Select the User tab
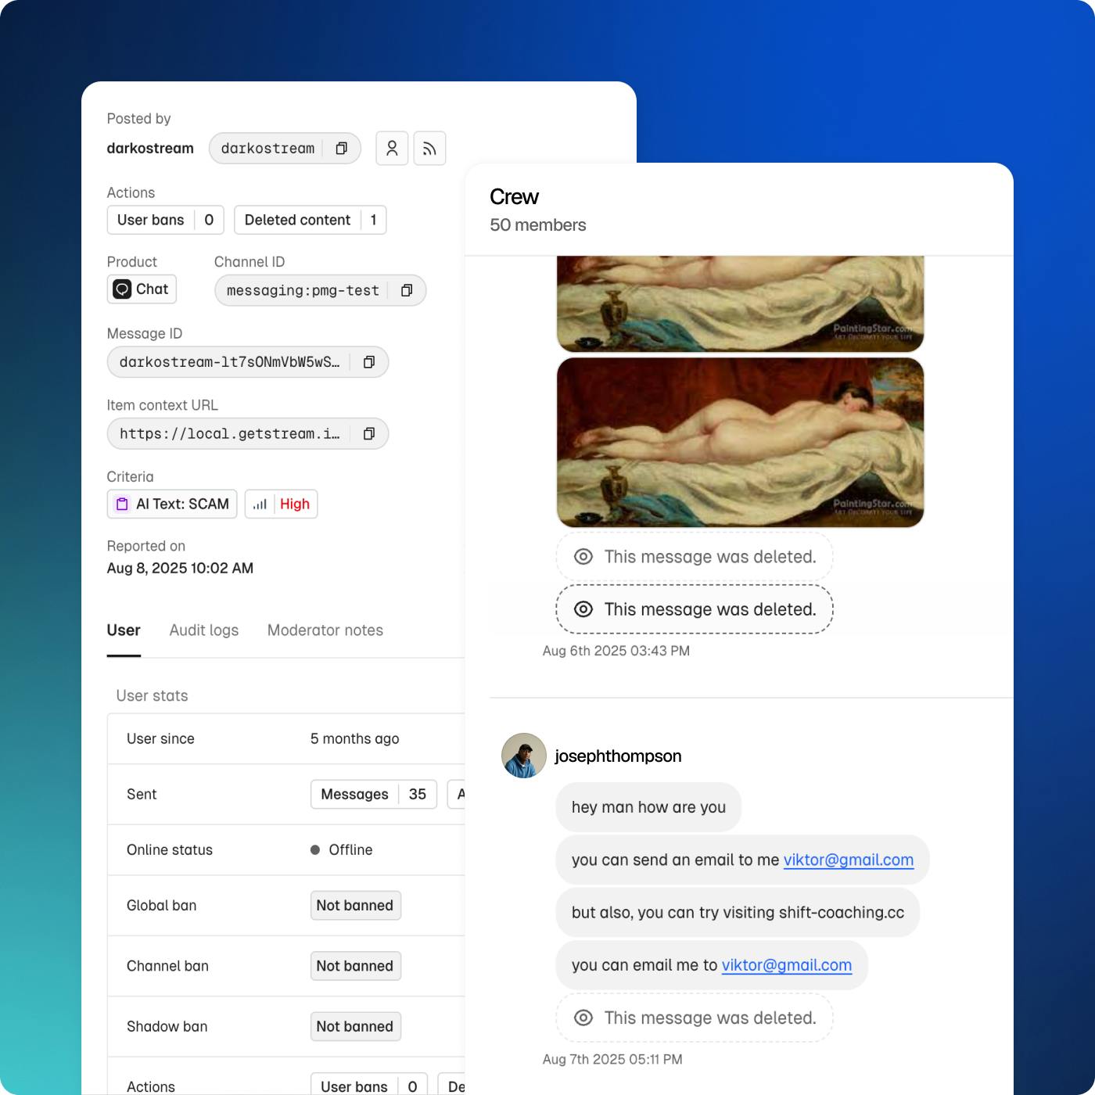1095x1095 pixels. click(124, 630)
